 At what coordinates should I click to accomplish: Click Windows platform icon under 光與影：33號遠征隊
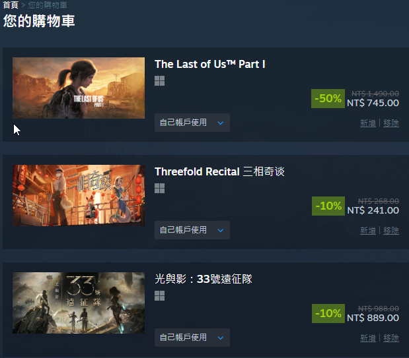[159, 296]
